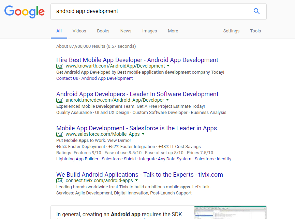
Task: Click 'Experienced Mobile Development Team' description
Action: tap(131, 106)
